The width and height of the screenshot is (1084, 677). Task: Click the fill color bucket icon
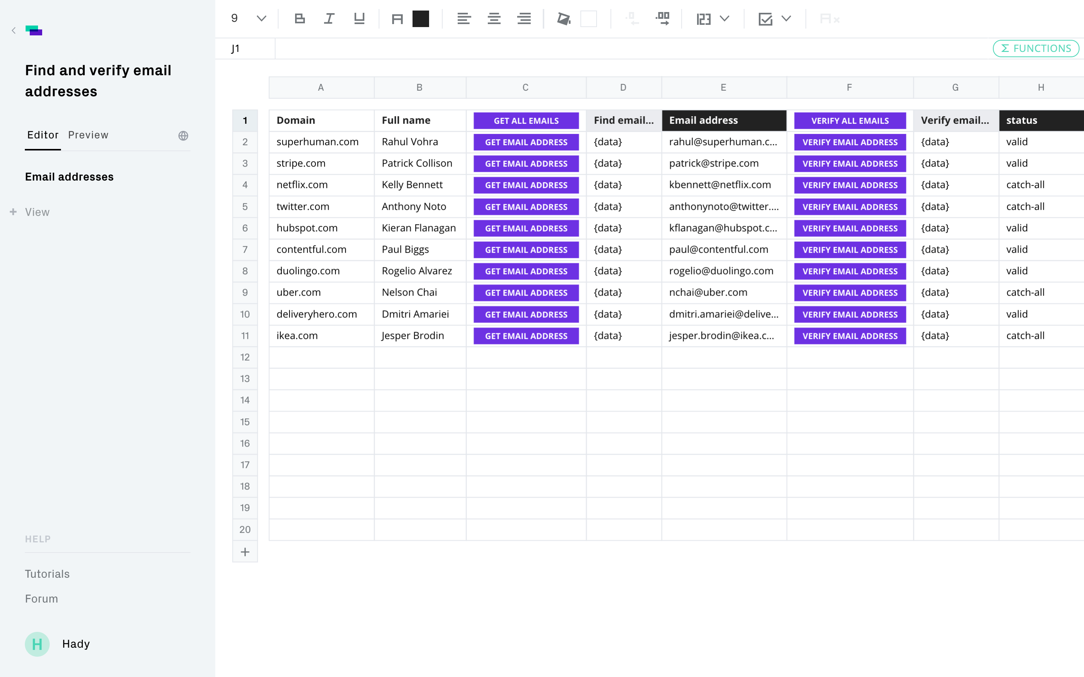563,19
